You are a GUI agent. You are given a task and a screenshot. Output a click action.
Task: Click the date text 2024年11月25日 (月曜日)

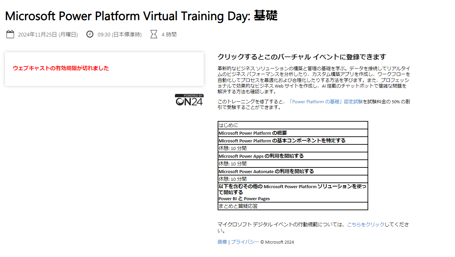tap(48, 34)
